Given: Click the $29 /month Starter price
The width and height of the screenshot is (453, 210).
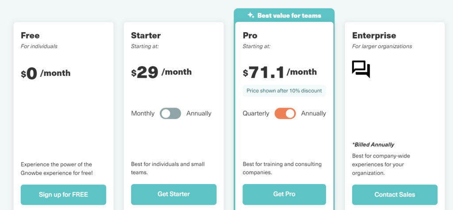Looking at the screenshot, I should (x=161, y=72).
